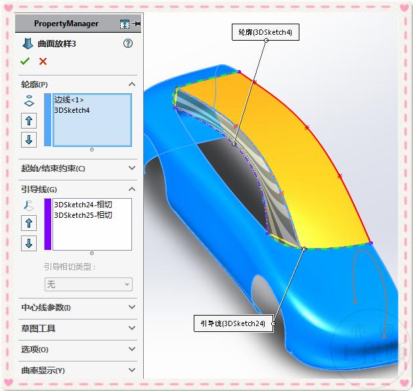Image resolution: width=413 pixels, height=391 pixels.
Task: Collapse the 引导线(G) section
Action: coord(132,189)
